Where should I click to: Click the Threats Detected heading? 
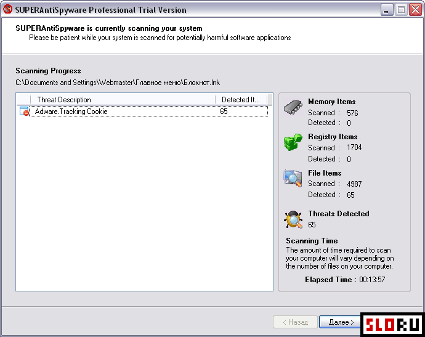(x=339, y=214)
